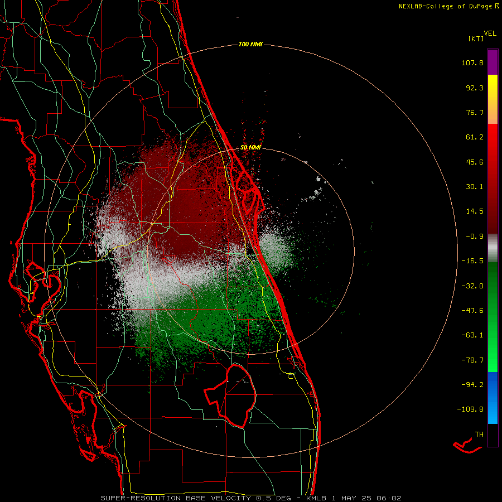Screen dimensions: 502x502
Task: Click the blue segment of the velocity color bar
Action: point(493,398)
